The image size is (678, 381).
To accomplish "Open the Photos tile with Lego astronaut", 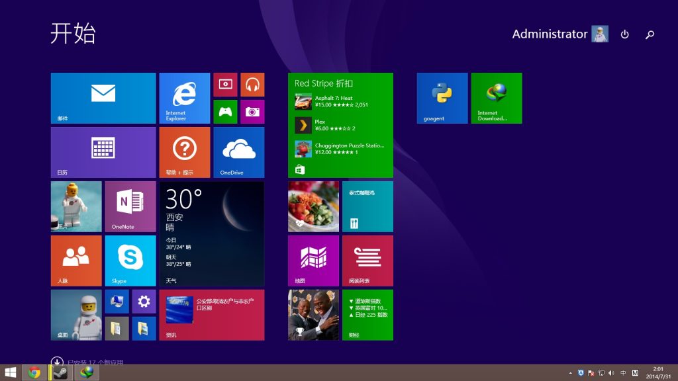I will point(76,206).
